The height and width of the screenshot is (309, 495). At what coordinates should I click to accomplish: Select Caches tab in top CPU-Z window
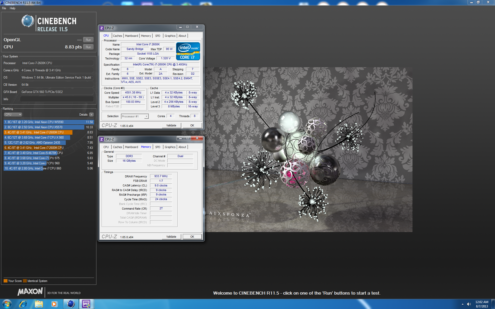point(117,36)
